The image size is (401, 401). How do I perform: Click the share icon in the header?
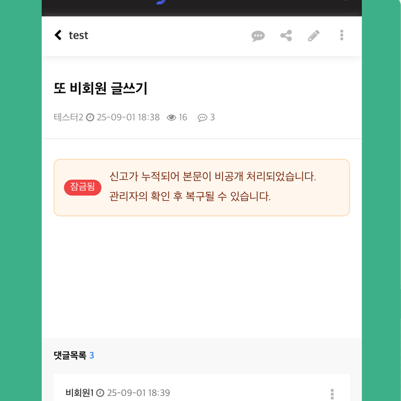[x=286, y=35]
